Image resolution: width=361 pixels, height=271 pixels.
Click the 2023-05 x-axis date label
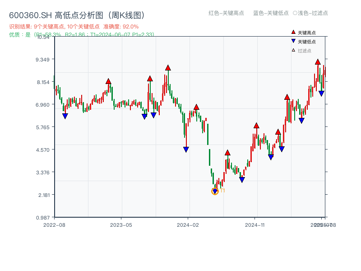[121, 224]
